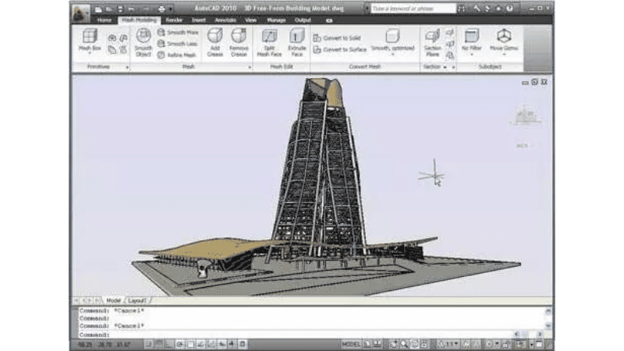Screen dimensions: 624x351
Task: Click the Smooth Object tool
Action: click(x=144, y=42)
